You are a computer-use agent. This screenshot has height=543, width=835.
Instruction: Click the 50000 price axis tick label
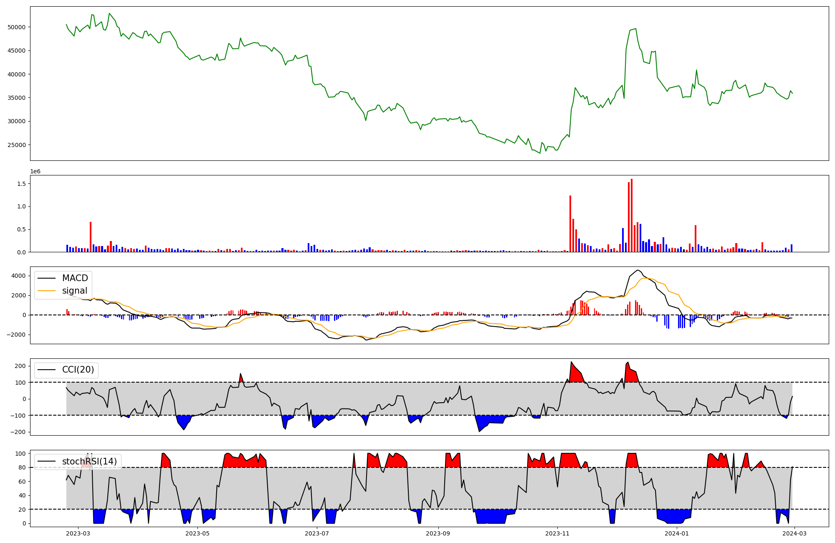coord(16,27)
